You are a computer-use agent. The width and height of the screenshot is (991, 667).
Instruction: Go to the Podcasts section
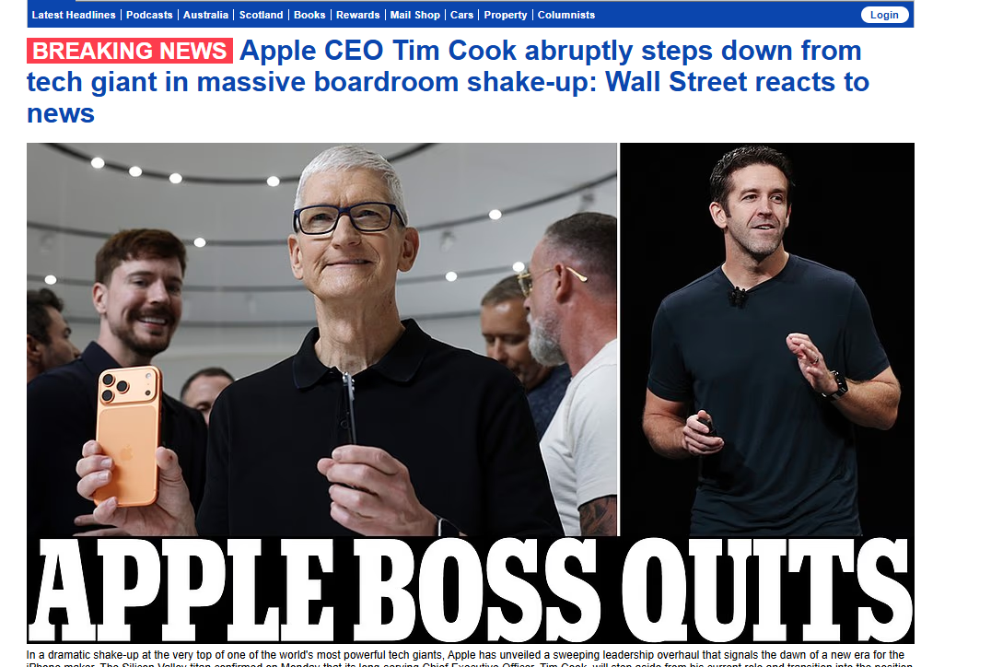click(x=149, y=15)
